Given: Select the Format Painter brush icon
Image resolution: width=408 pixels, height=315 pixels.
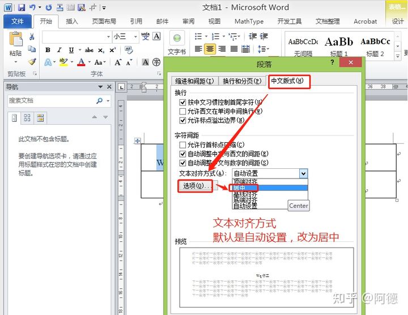Looking at the screenshot, I should click(x=32, y=62).
